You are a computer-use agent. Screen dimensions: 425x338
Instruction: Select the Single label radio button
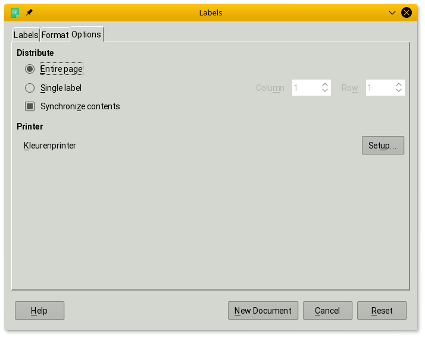click(30, 88)
